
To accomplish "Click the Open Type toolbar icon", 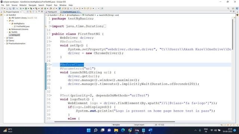I will 51,8.
